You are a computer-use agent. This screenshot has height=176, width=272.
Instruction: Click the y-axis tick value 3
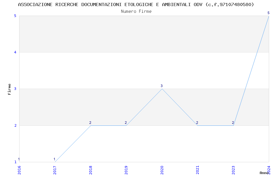click(15, 89)
